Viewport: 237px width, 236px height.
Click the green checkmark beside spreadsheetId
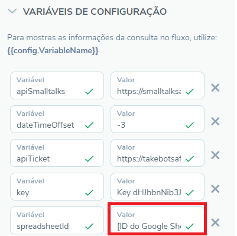[89, 227]
